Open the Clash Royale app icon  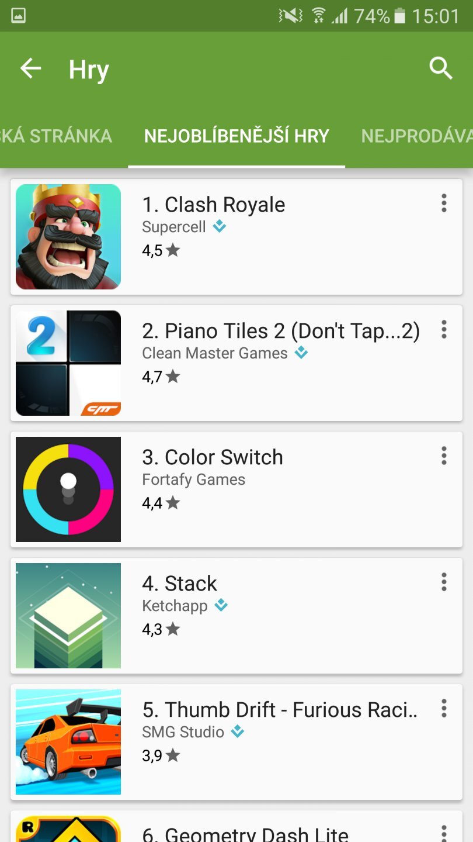point(68,237)
